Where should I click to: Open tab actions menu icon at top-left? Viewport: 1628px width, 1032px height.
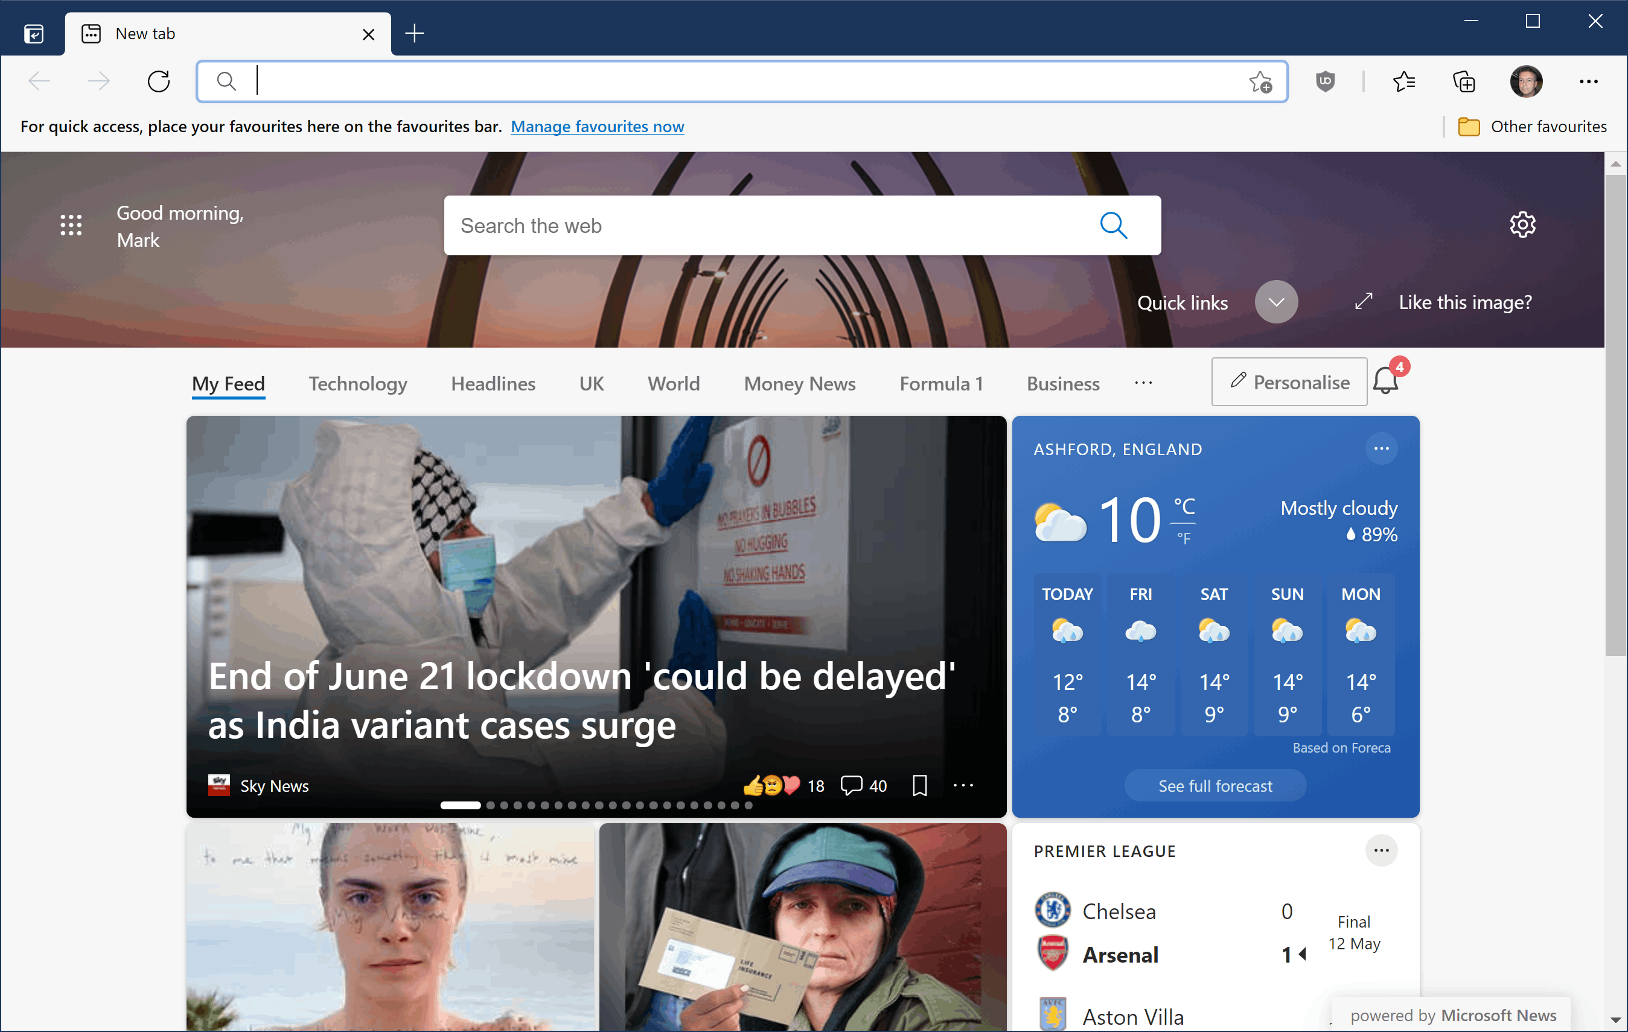pos(34,34)
